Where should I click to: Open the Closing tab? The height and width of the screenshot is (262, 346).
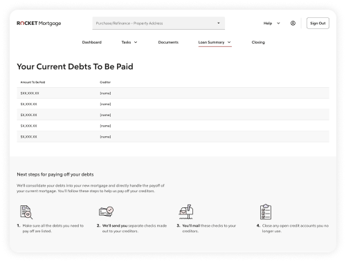pyautogui.click(x=258, y=42)
